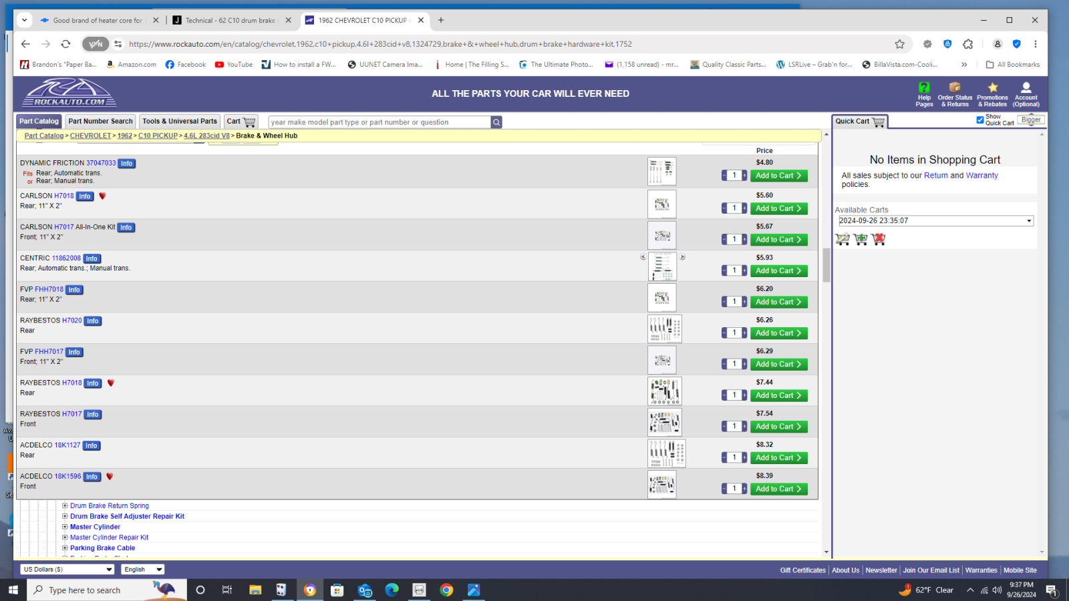1069x601 pixels.
Task: Click the part search input field
Action: (379, 122)
